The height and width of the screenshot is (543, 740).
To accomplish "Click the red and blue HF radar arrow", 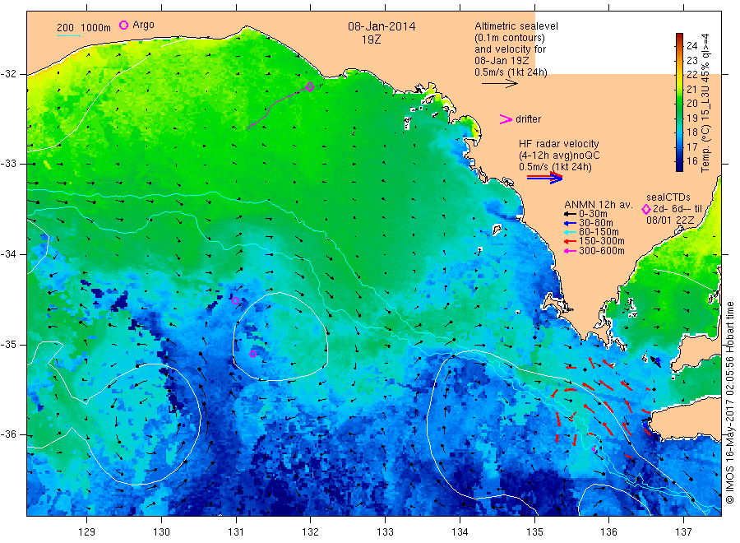I will pyautogui.click(x=544, y=178).
